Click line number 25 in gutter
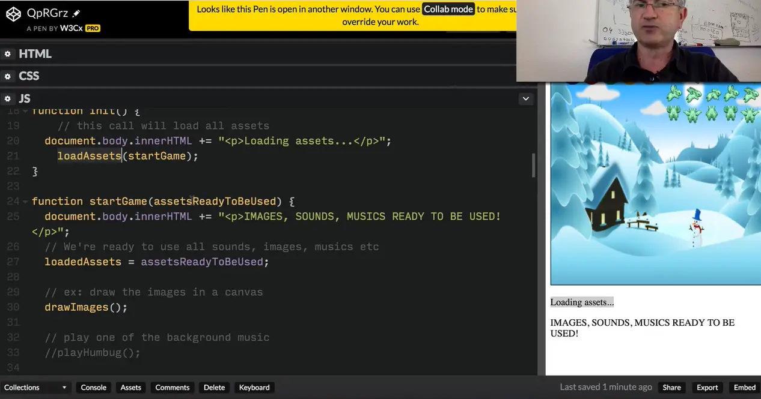Image resolution: width=761 pixels, height=399 pixels. coord(13,217)
